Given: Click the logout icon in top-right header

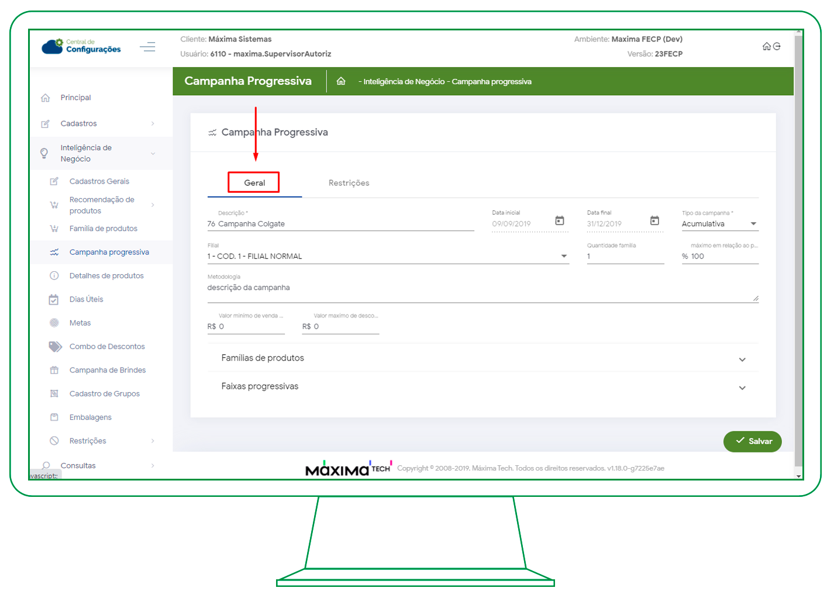Looking at the screenshot, I should point(777,46).
